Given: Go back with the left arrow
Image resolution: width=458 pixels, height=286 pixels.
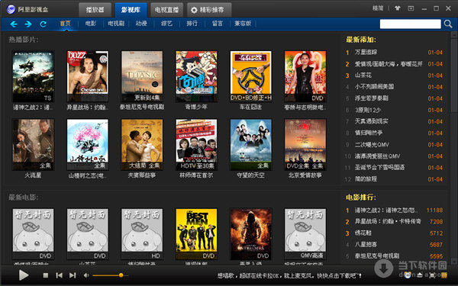Looking at the screenshot, I should (14, 24).
